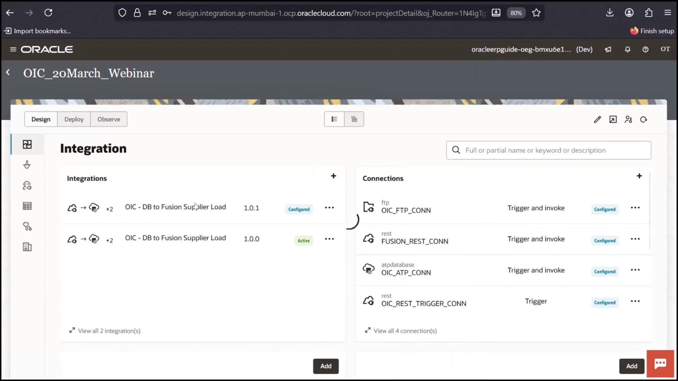Image resolution: width=678 pixels, height=381 pixels.
Task: Switch to the Observe tab
Action: 109,119
